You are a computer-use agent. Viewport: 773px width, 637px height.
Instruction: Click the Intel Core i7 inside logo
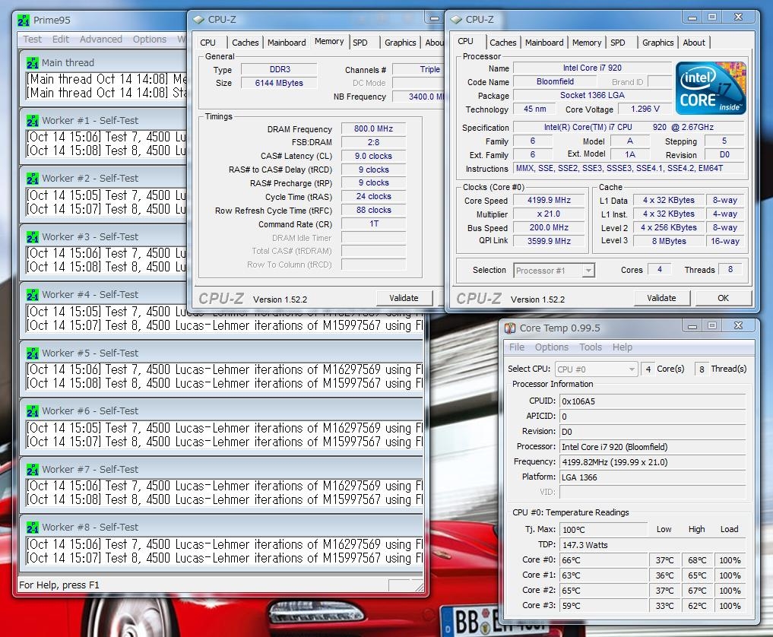click(710, 88)
